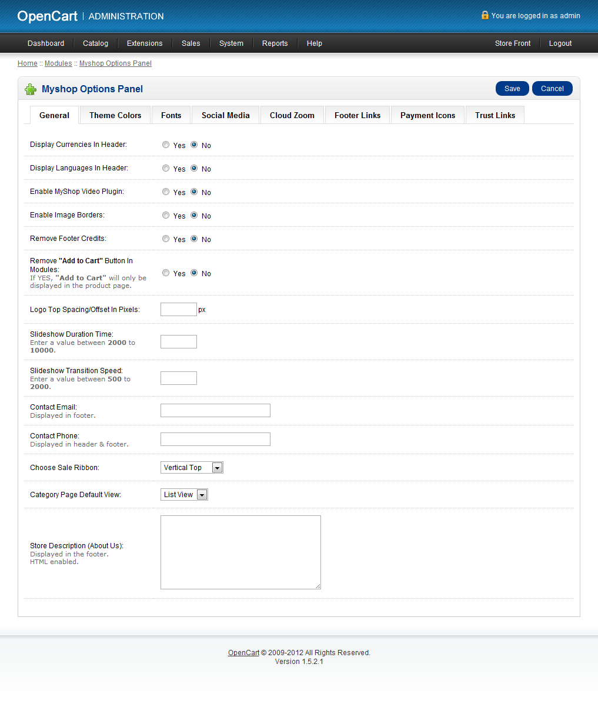Click the OpenCart footer link

pos(243,653)
